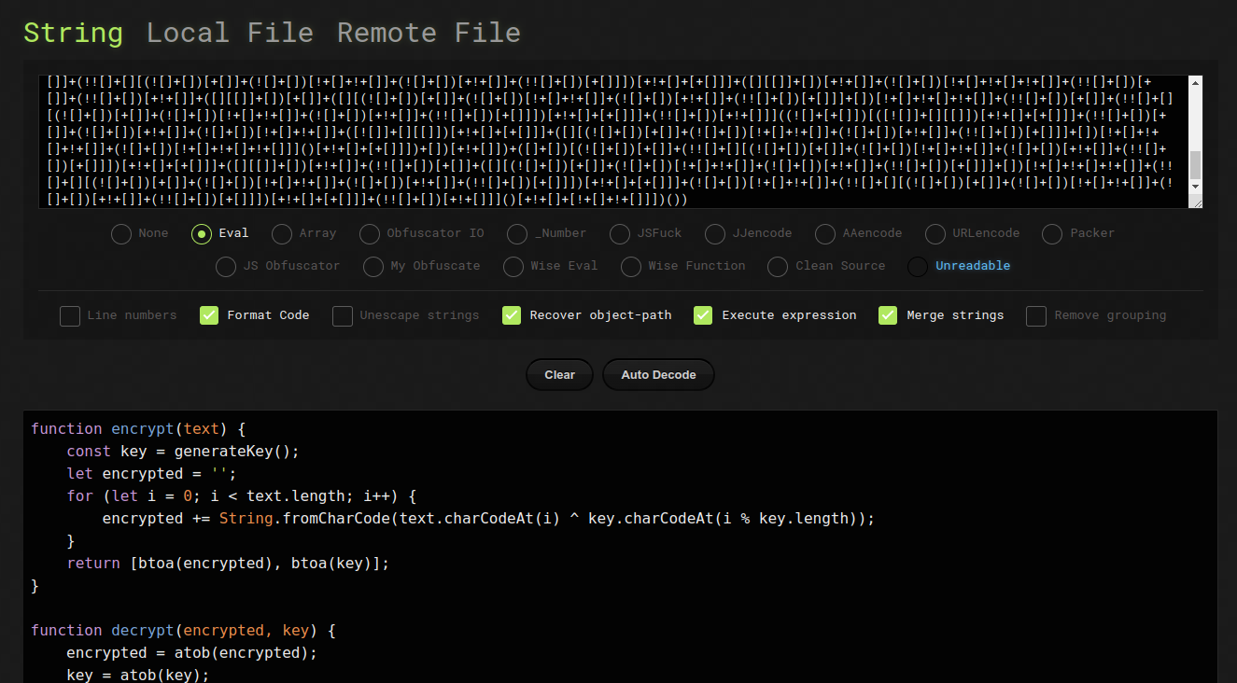Screen dimensions: 1237x683
Task: Choose the AAencode decoder option
Action: point(825,233)
